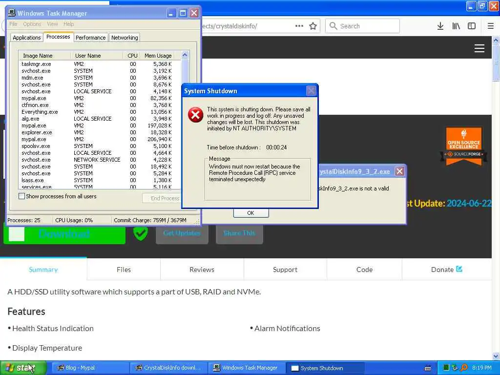Click 8:19 PM taskbar clock

coord(481,368)
